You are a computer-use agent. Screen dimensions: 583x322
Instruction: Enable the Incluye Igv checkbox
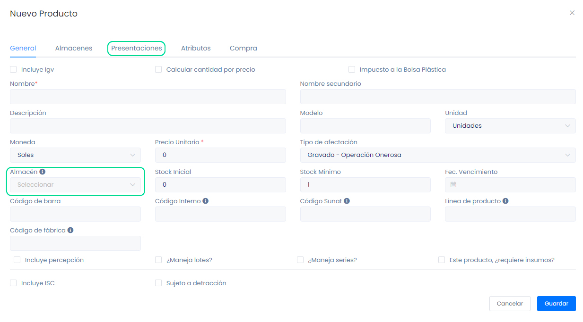pos(13,70)
